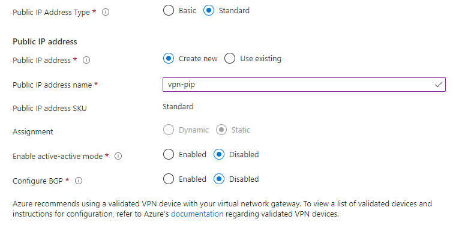
Task: Focus the Public IP address name field
Action: coord(304,85)
